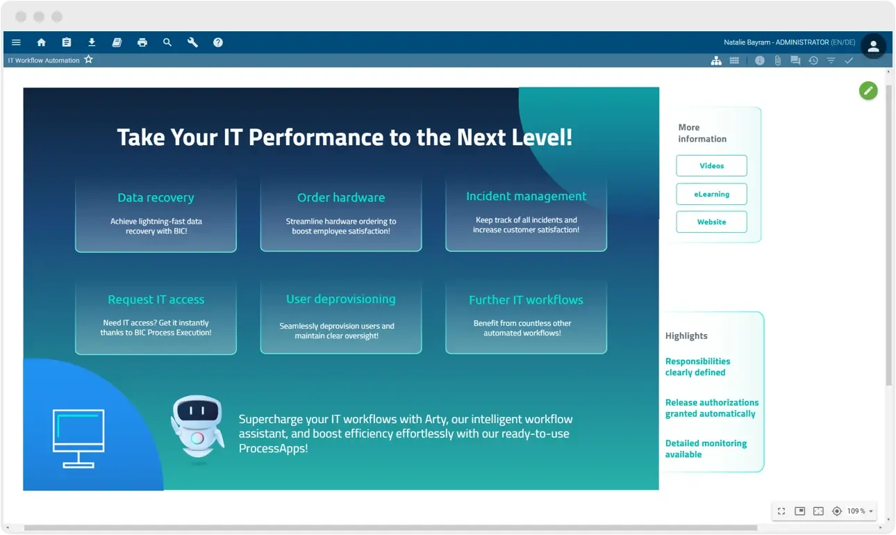The height and width of the screenshot is (535, 896).
Task: Open the version history clock icon
Action: pos(813,61)
